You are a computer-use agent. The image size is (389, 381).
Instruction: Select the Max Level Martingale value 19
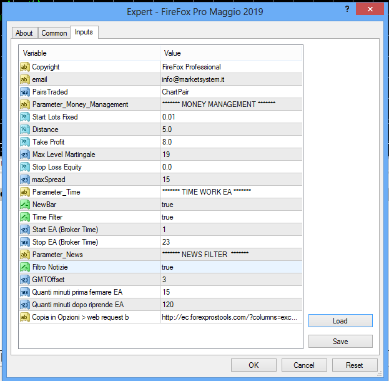231,155
